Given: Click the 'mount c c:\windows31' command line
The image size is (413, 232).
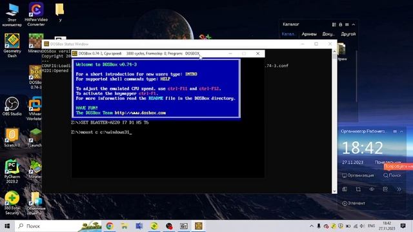Looking at the screenshot, I should click(101, 132).
